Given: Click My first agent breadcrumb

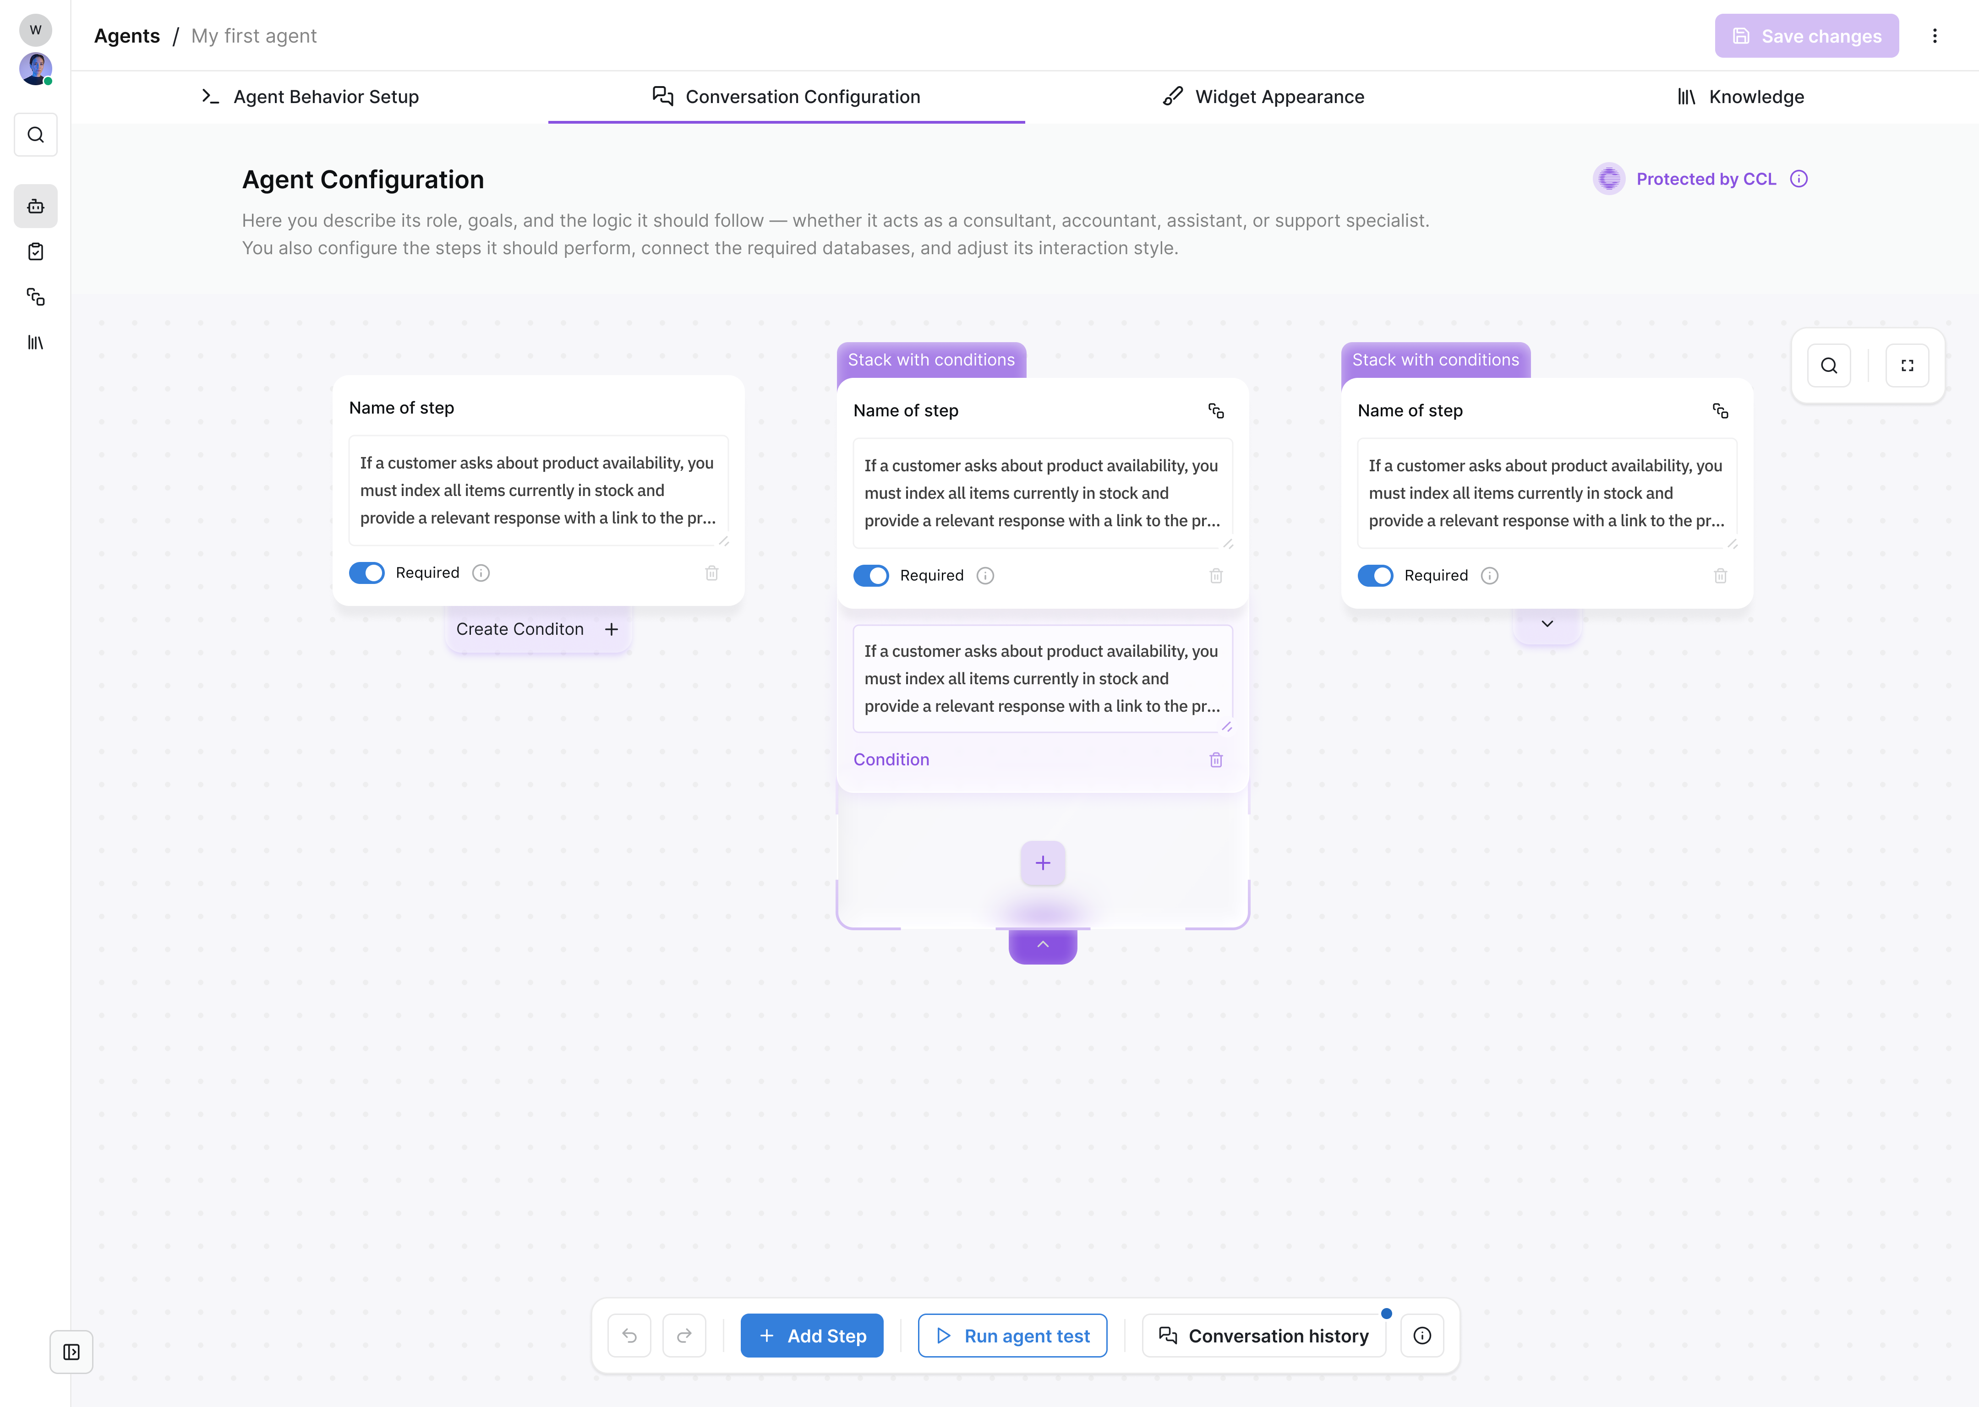Looking at the screenshot, I should [254, 36].
